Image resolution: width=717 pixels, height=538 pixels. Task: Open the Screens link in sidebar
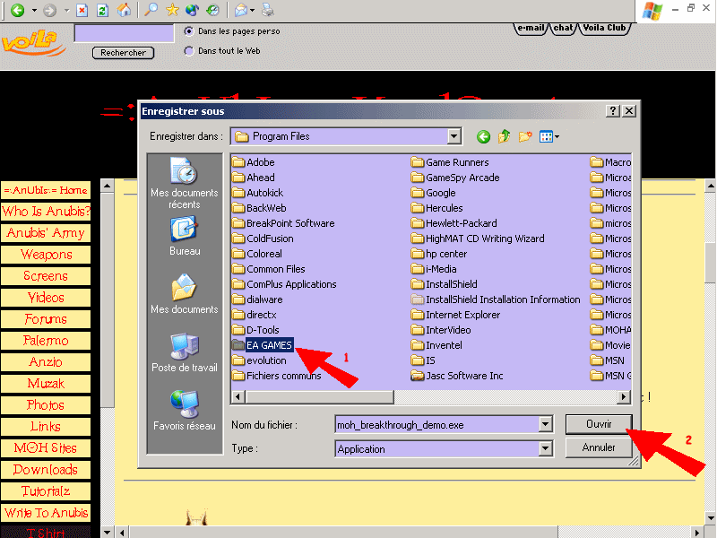pos(46,276)
